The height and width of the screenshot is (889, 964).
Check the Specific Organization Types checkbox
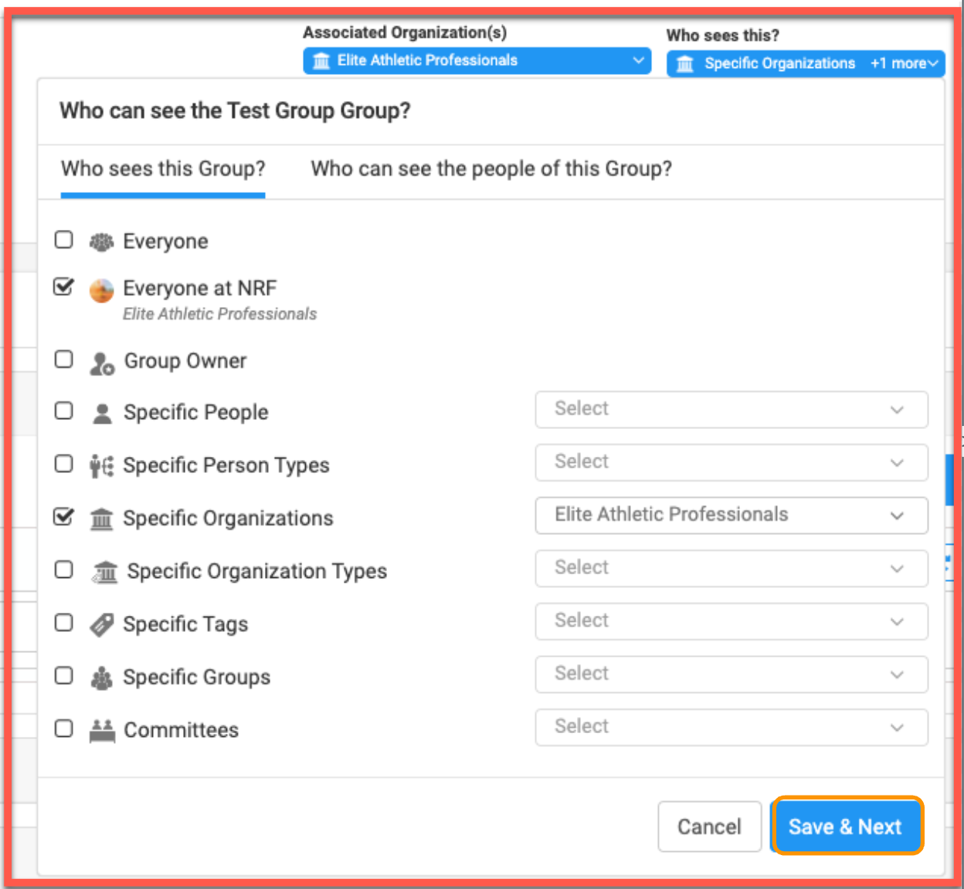pyautogui.click(x=63, y=570)
